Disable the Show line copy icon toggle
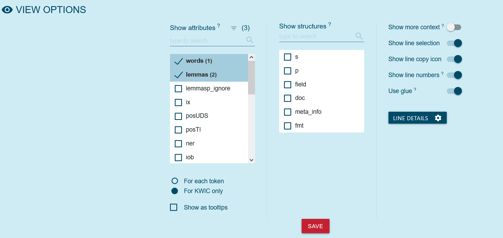 tap(455, 59)
